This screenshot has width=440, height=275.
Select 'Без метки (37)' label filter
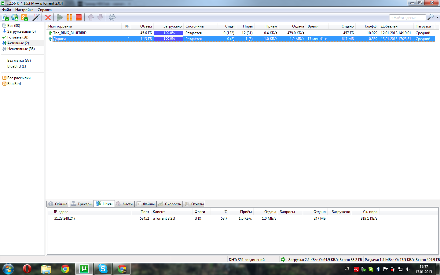(19, 61)
